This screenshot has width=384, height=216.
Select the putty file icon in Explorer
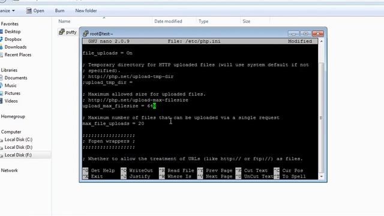(x=61, y=32)
